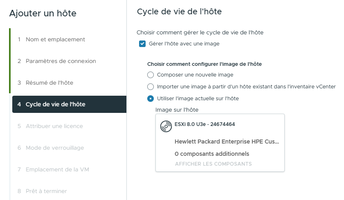Open step 8 Prêt à terminer
The image size is (344, 200).
point(46,191)
